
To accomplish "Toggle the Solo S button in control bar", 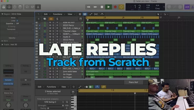I will pyautogui.click(x=180, y=7).
